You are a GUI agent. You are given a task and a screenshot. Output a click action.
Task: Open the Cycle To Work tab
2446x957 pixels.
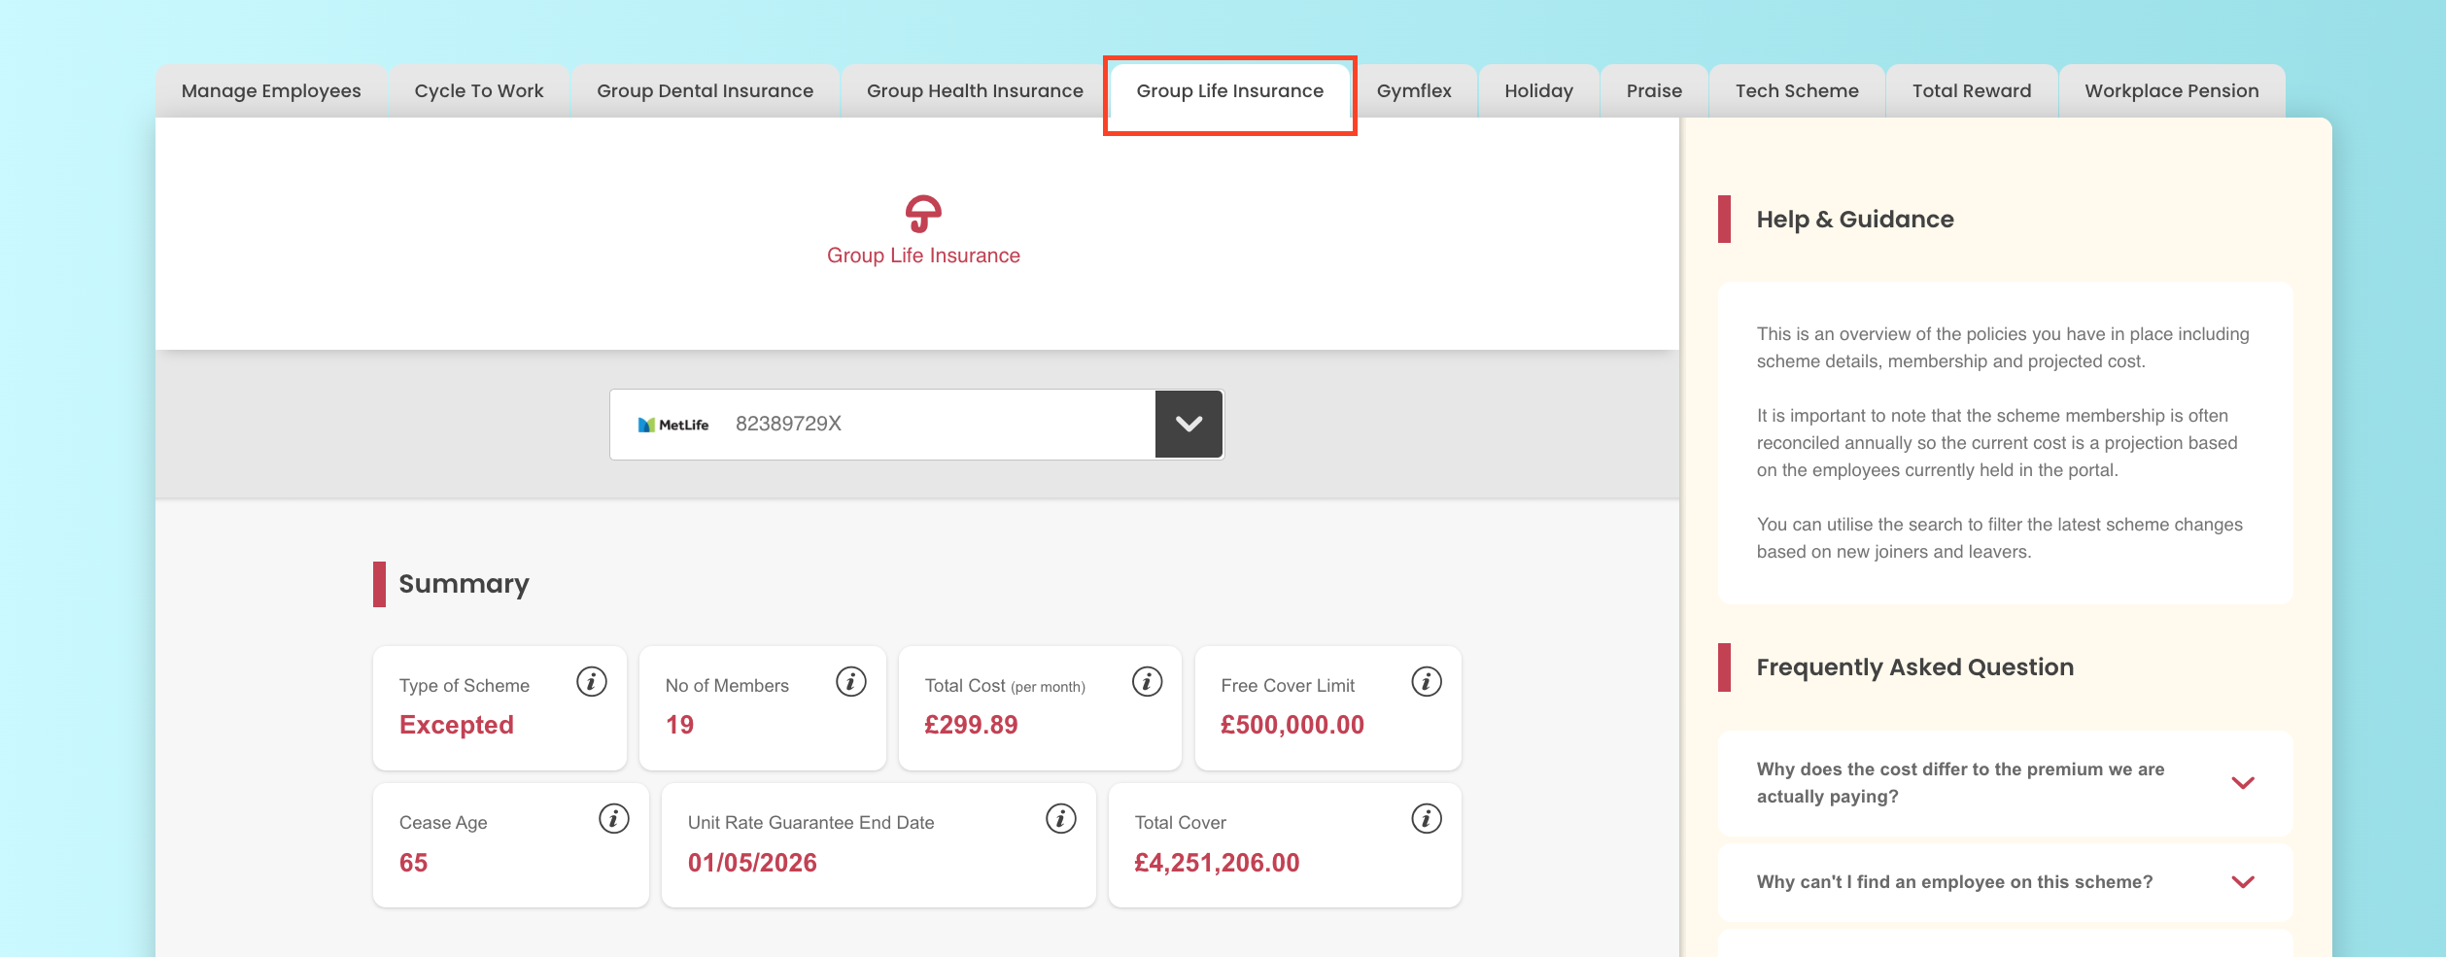point(478,91)
